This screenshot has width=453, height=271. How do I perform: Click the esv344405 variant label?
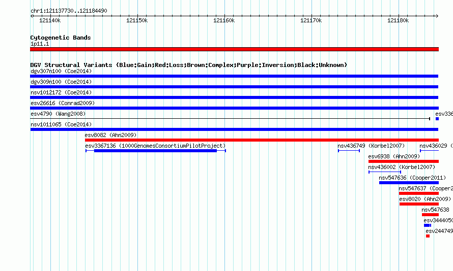(x=438, y=220)
